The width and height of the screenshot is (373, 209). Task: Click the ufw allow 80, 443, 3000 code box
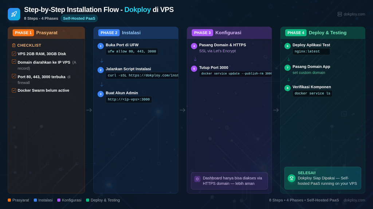click(132, 52)
